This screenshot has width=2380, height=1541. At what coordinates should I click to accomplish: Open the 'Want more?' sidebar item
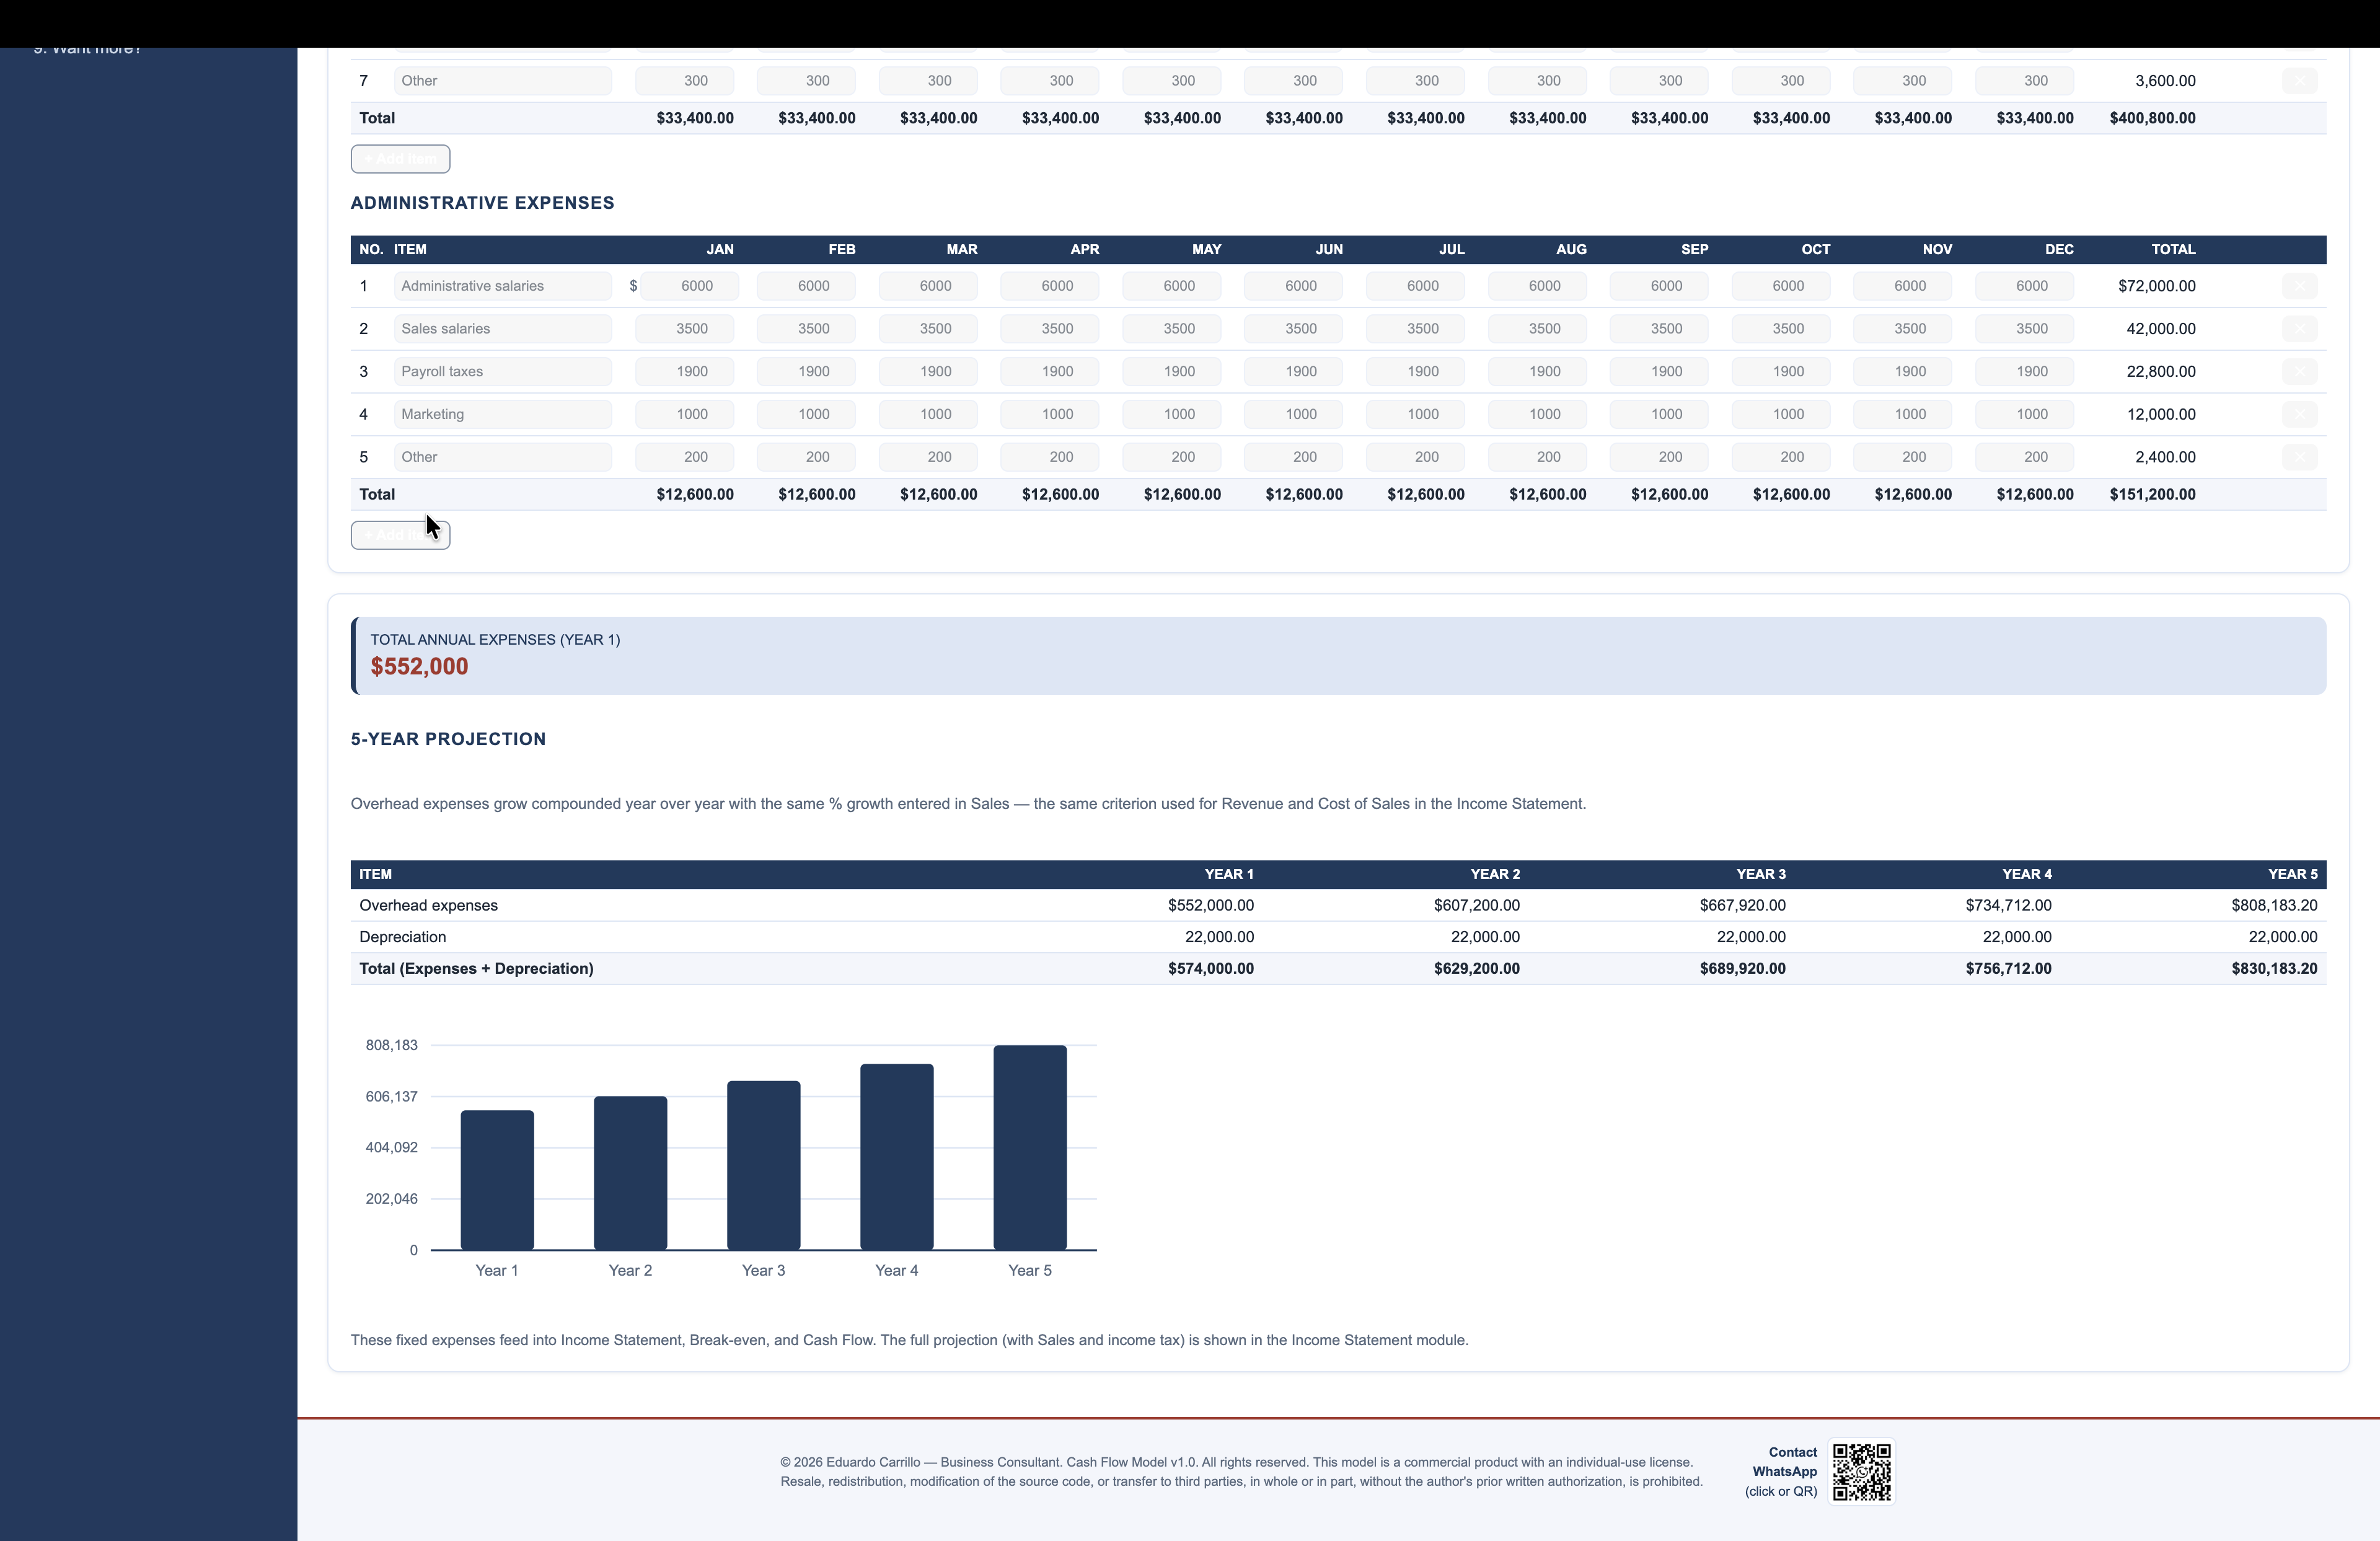(87, 49)
